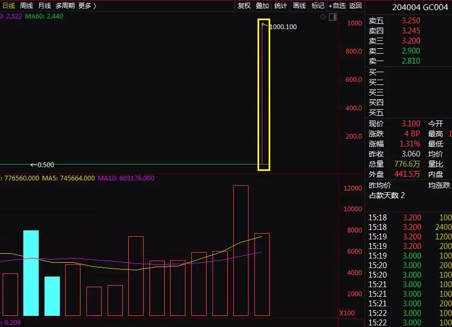Click the 占款天数 2 text
This screenshot has height=327, width=452.
[x=387, y=195]
